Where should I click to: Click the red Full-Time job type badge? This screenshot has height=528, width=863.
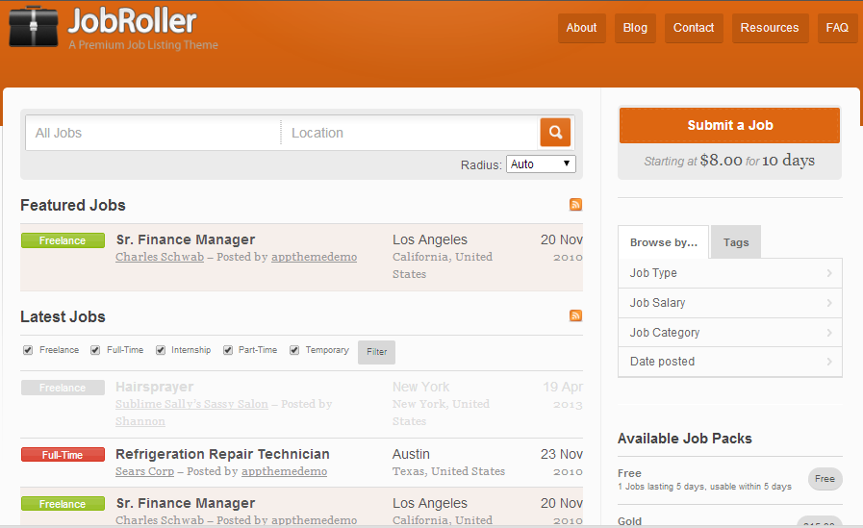pos(63,455)
